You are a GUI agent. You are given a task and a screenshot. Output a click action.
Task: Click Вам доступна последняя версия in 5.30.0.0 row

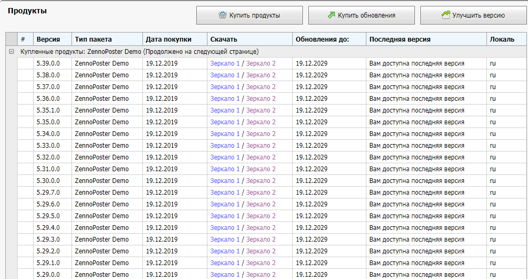pyautogui.click(x=417, y=181)
